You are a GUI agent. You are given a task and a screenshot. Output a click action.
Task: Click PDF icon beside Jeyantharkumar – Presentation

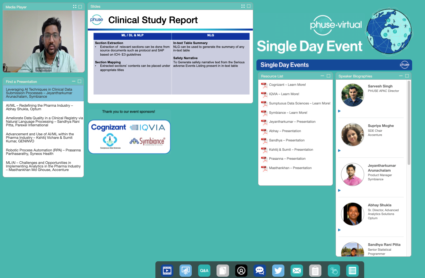264,122
